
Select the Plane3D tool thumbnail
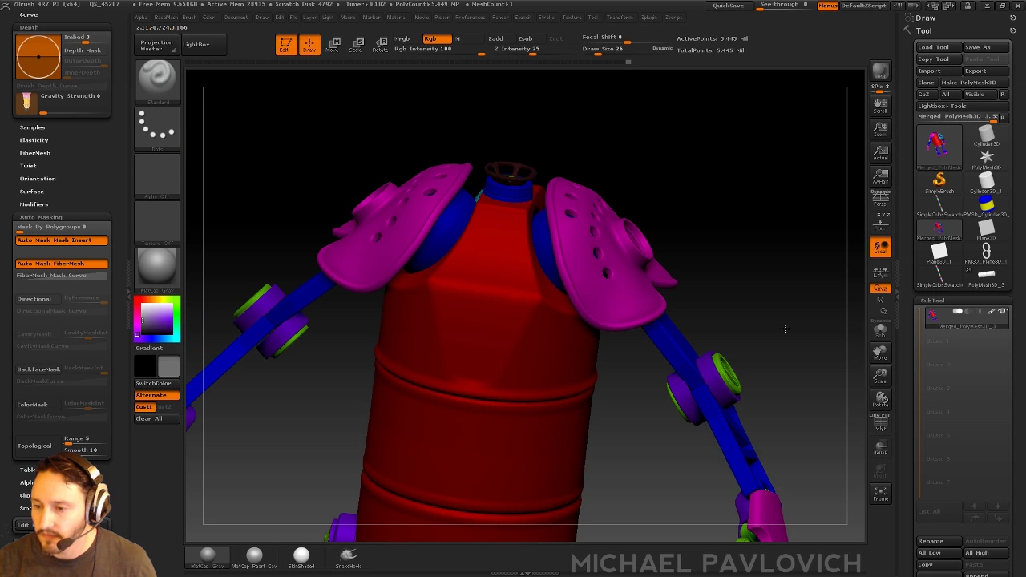[986, 230]
